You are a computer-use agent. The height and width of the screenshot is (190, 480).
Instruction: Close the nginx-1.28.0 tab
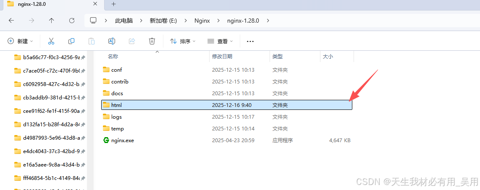coord(95,4)
